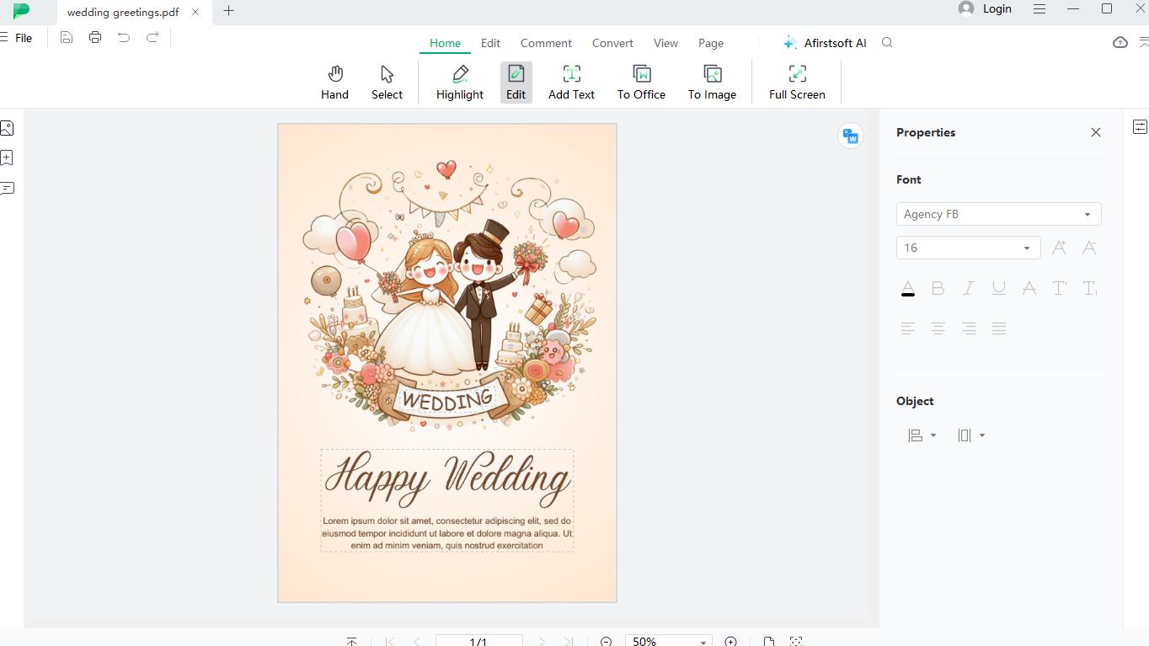Toggle subscript formatting
Image resolution: width=1149 pixels, height=646 pixels.
pyautogui.click(x=1089, y=288)
